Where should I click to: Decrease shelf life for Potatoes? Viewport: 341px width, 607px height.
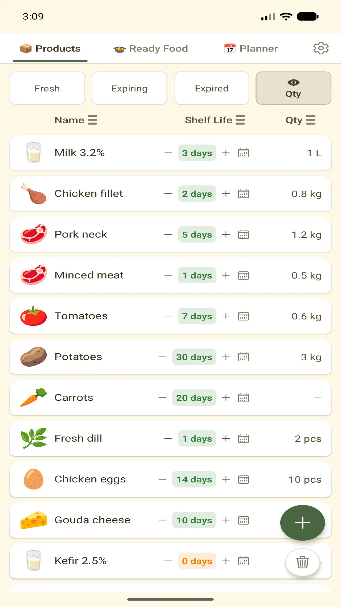click(163, 357)
